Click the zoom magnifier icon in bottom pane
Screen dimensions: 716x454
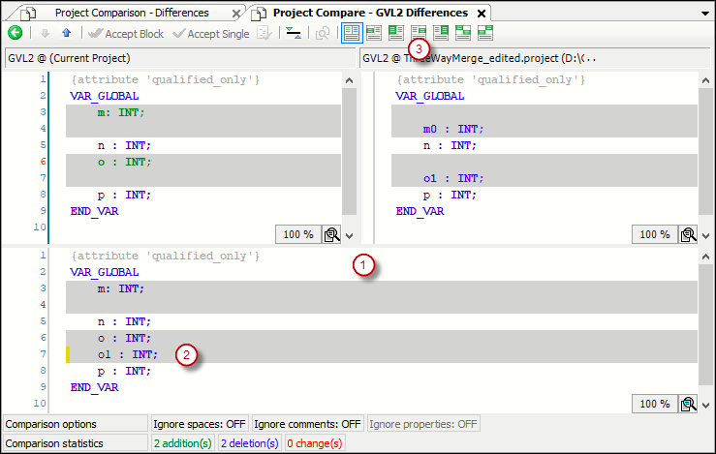point(689,404)
